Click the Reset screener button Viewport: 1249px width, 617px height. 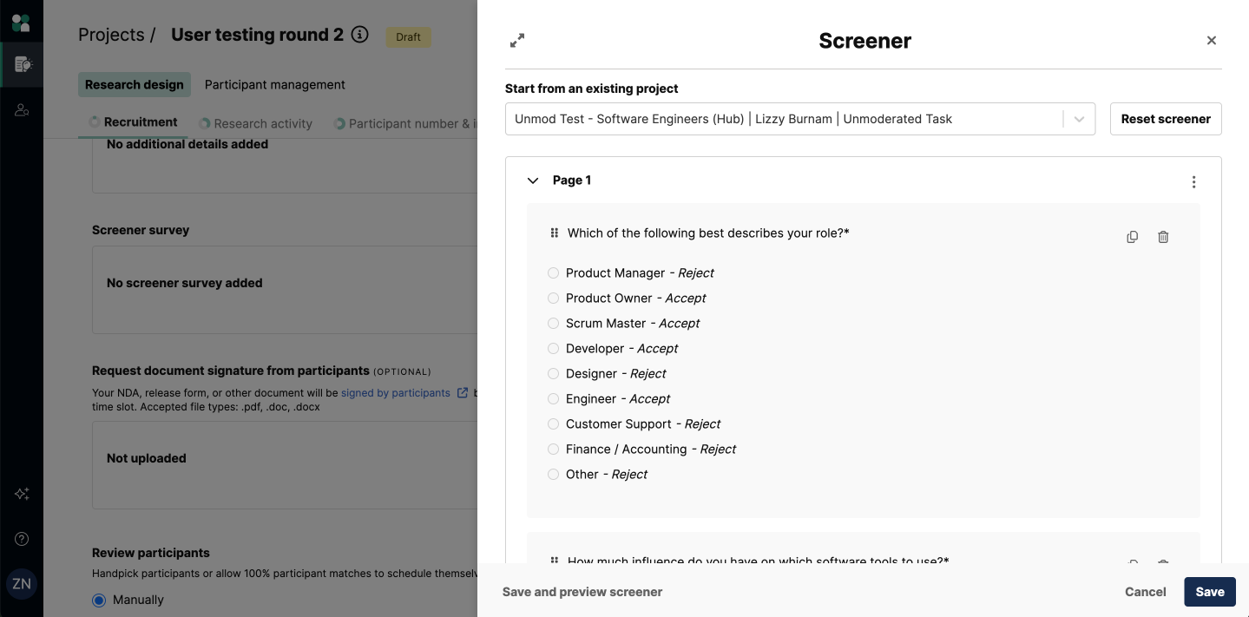click(1166, 119)
